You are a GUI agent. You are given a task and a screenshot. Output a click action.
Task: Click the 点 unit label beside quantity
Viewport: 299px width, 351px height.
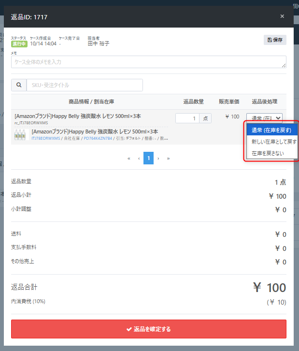coord(205,118)
